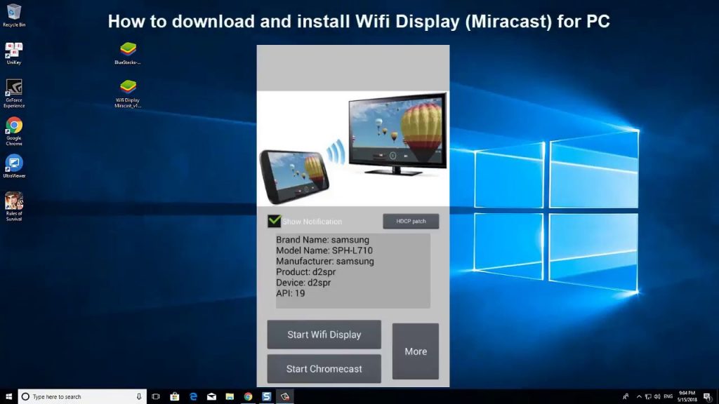Uncheck the Show Notification checkbox
The image size is (719, 404).
[275, 221]
